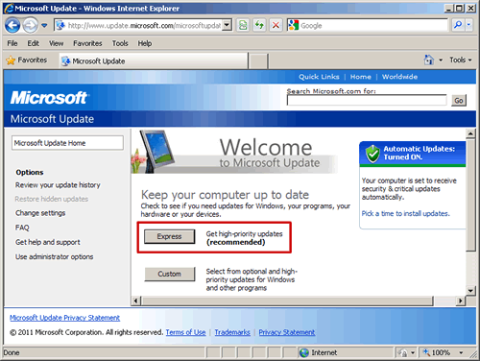Open the Tools command bar dropdown

click(461, 60)
